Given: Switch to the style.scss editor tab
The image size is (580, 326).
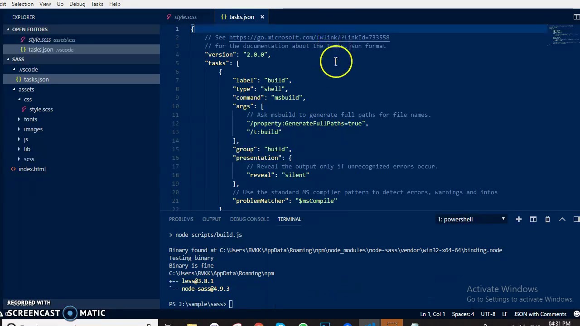Looking at the screenshot, I should (185, 17).
